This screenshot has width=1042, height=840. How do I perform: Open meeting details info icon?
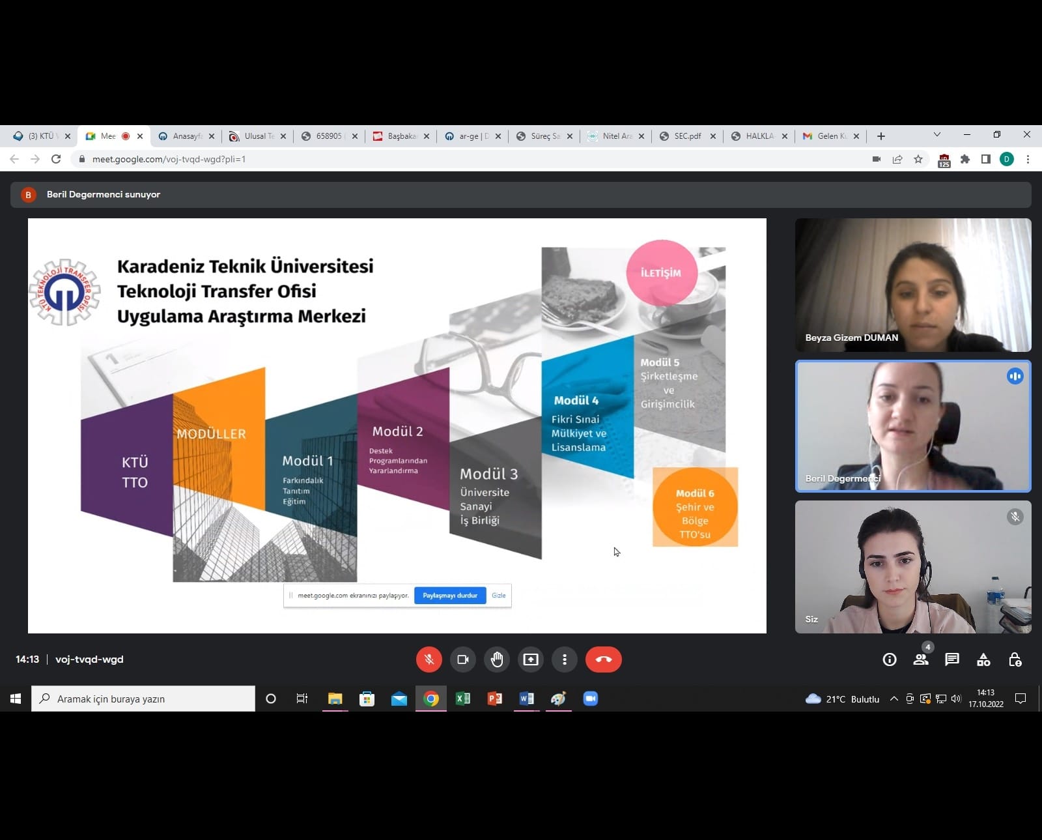pyautogui.click(x=889, y=659)
